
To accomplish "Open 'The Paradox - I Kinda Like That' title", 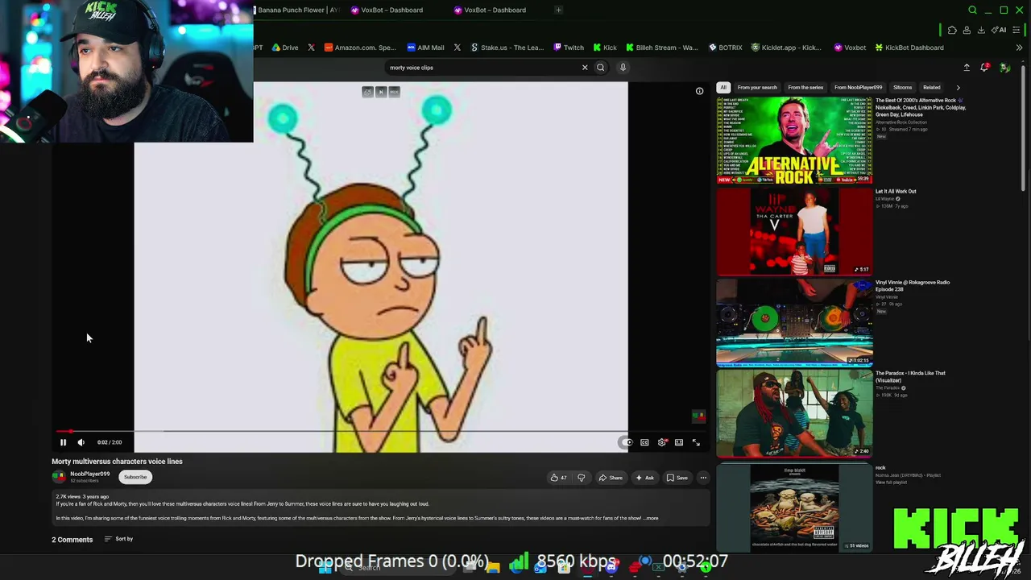I will click(x=910, y=376).
